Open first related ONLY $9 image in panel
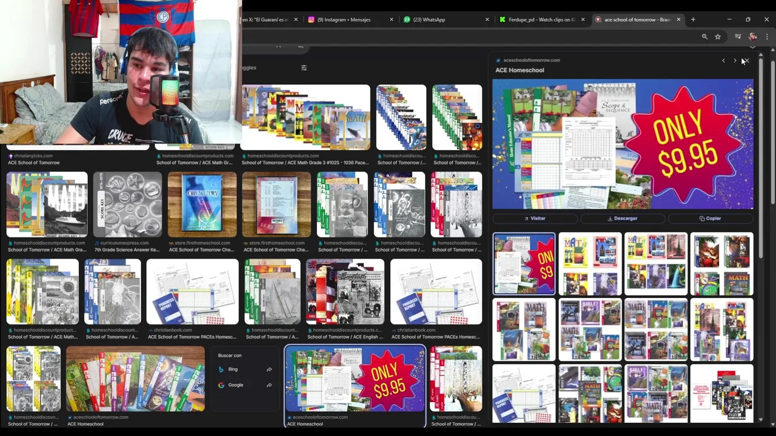Image resolution: width=776 pixels, height=436 pixels. (524, 263)
